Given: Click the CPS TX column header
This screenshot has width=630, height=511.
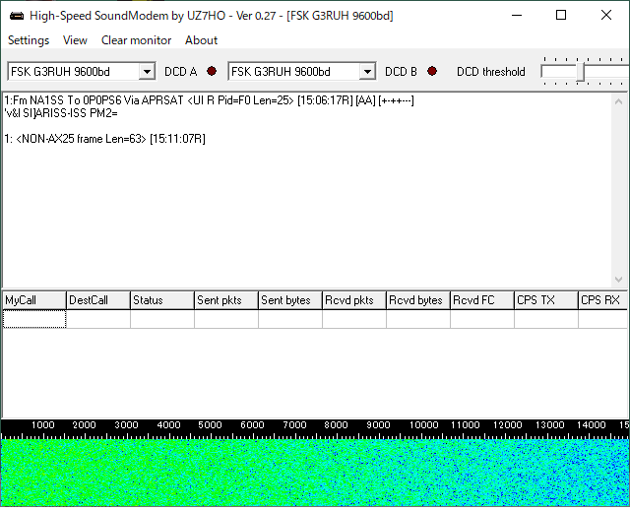Looking at the screenshot, I should (x=546, y=300).
